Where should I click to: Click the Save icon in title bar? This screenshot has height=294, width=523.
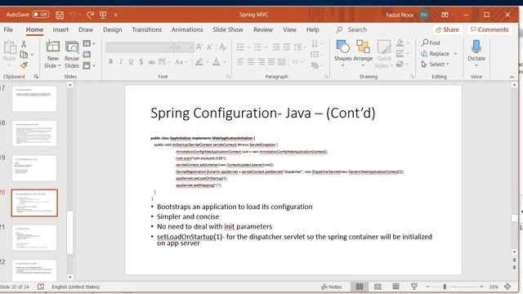(x=60, y=15)
